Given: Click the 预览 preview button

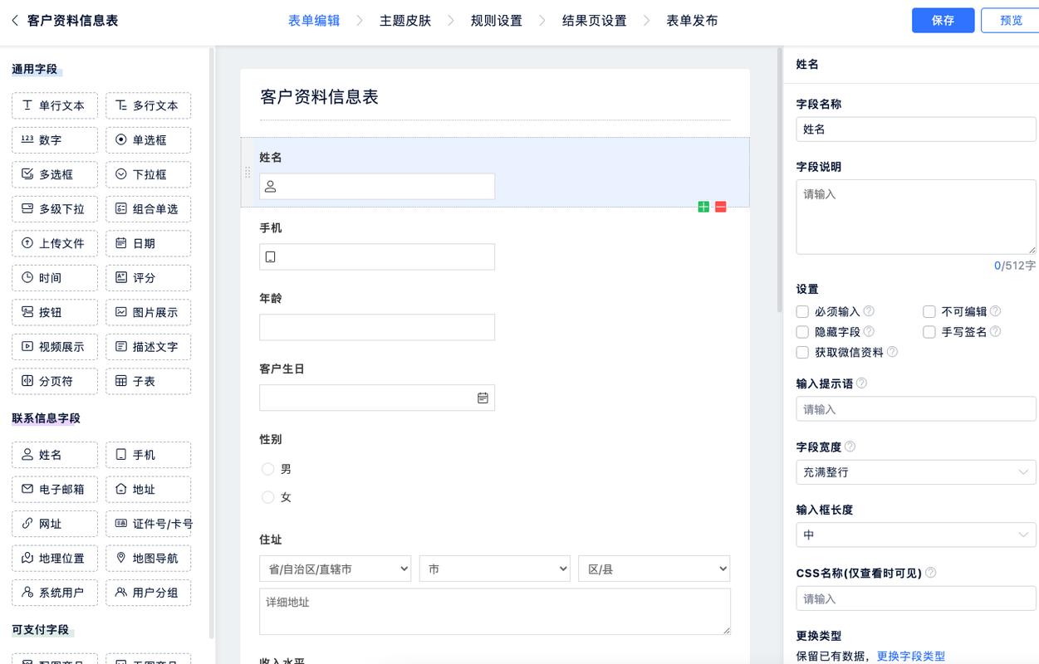Looking at the screenshot, I should click(x=1010, y=21).
